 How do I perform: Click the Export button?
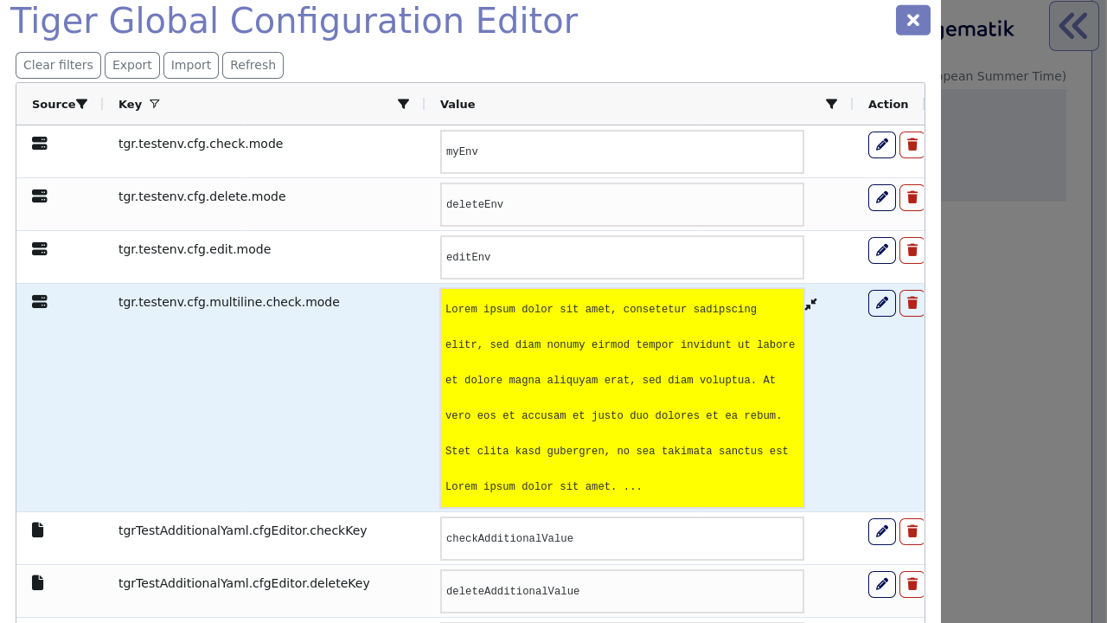point(132,65)
